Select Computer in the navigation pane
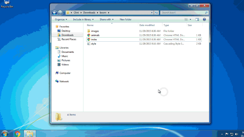The width and height of the screenshot is (244, 137). 65,73
